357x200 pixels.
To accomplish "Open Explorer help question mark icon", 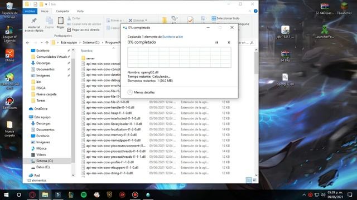I will click(x=255, y=11).
